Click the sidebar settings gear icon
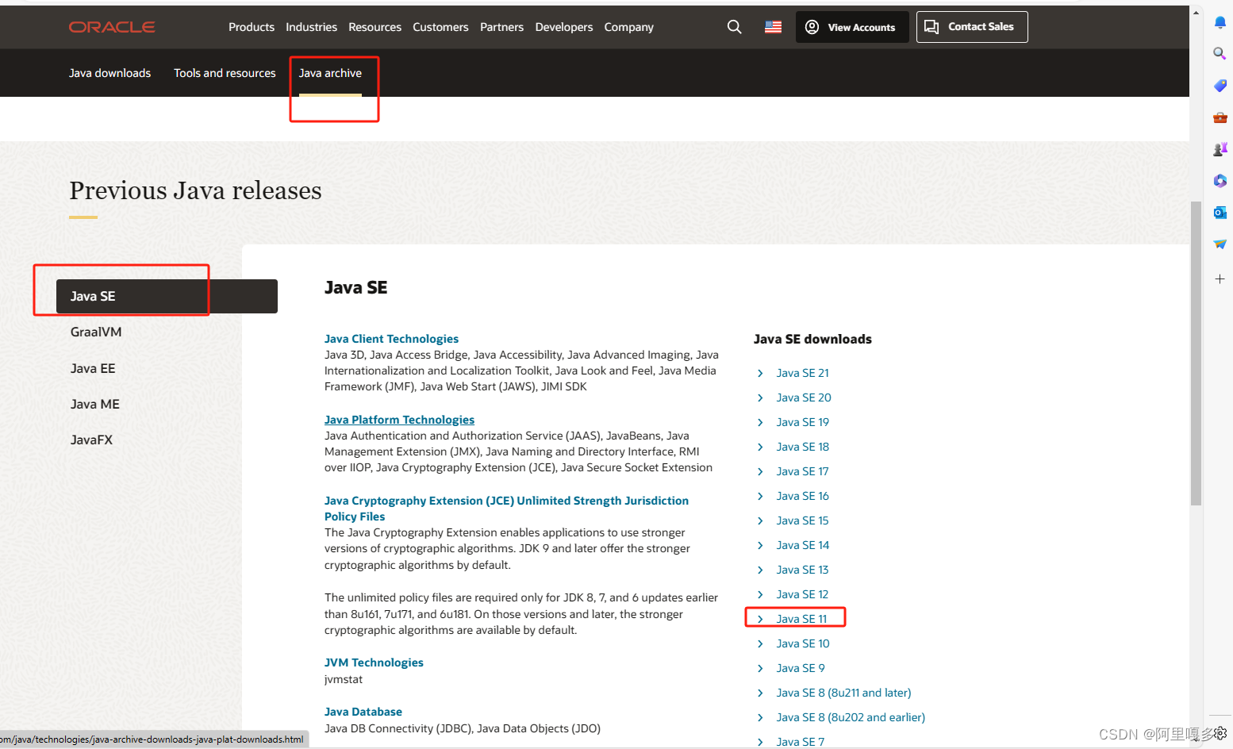 point(1221,733)
